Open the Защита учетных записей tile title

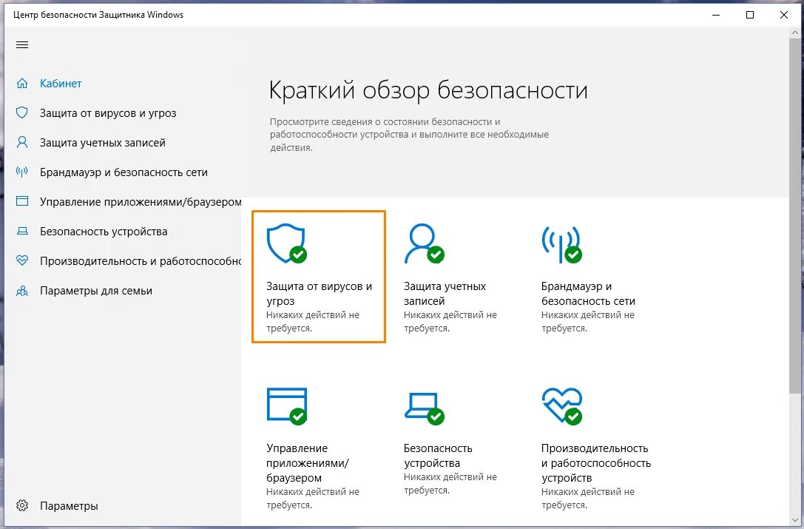445,294
